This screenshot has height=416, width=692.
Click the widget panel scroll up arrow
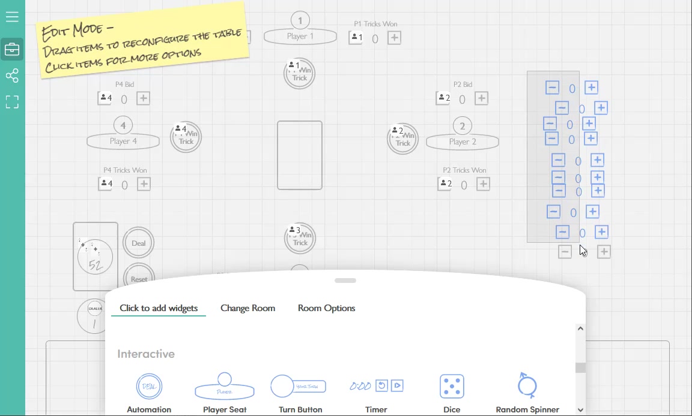580,328
